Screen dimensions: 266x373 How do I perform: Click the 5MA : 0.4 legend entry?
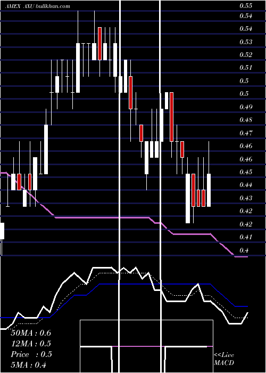[x=29, y=364]
